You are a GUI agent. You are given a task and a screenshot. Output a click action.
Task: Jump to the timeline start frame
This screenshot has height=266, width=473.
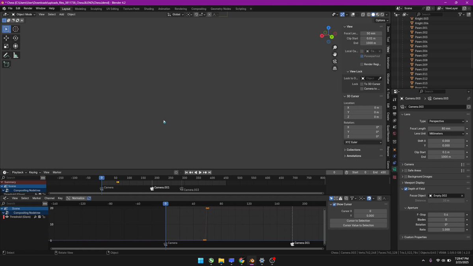coord(187,172)
